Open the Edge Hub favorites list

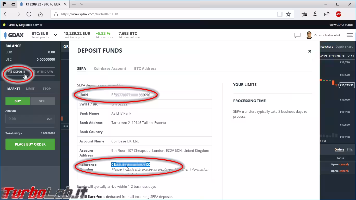click(304, 14)
